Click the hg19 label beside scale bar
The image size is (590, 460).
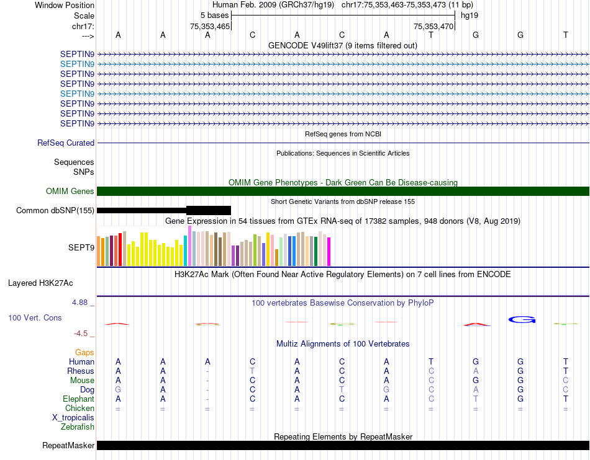tap(470, 15)
